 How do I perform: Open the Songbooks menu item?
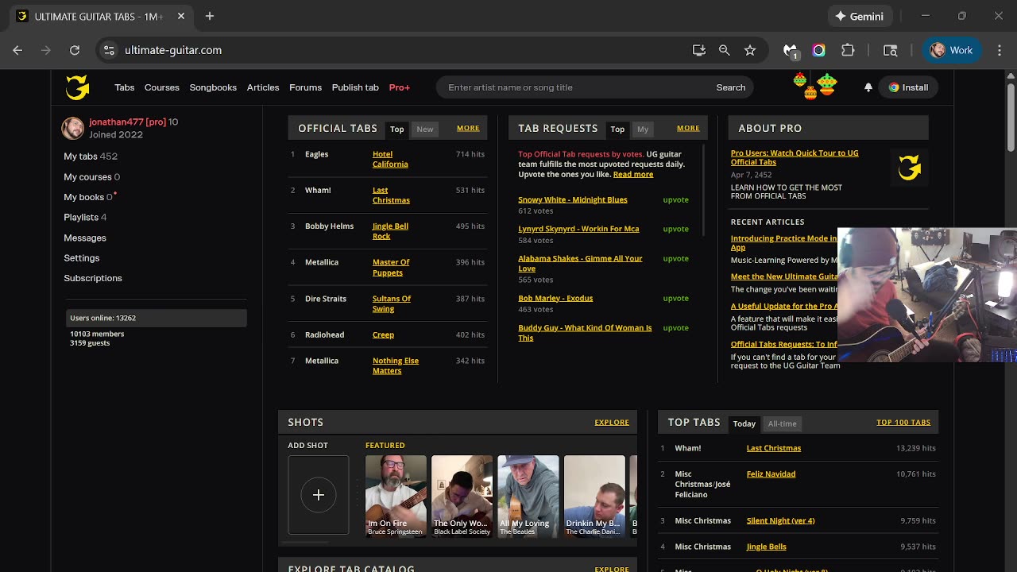tap(213, 87)
